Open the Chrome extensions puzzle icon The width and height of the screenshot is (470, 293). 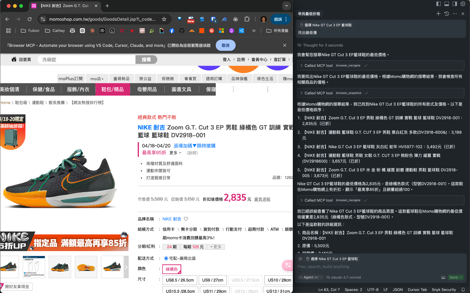[247, 19]
